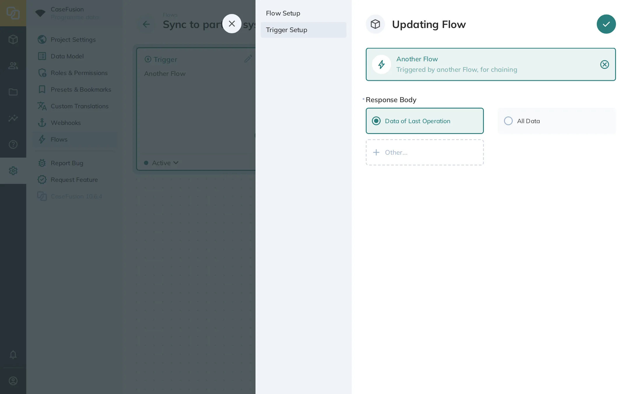The height and width of the screenshot is (394, 630).
Task: Open Roles & Permissions page
Action: pyautogui.click(x=75, y=73)
